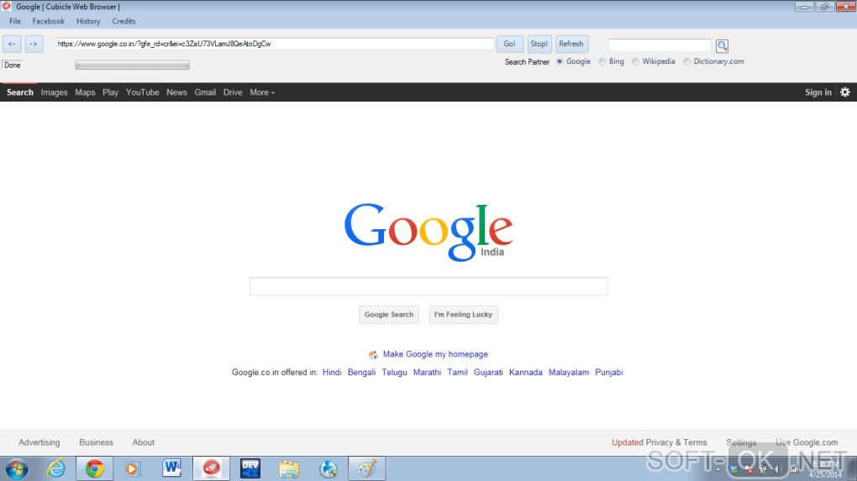
Task: Click the Go! button
Action: coord(509,44)
